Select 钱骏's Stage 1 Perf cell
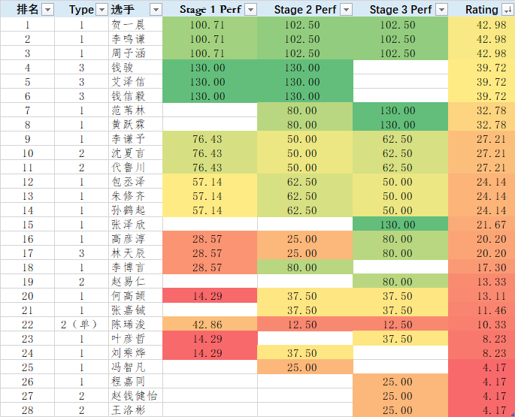This screenshot has width=515, height=417. coord(210,67)
